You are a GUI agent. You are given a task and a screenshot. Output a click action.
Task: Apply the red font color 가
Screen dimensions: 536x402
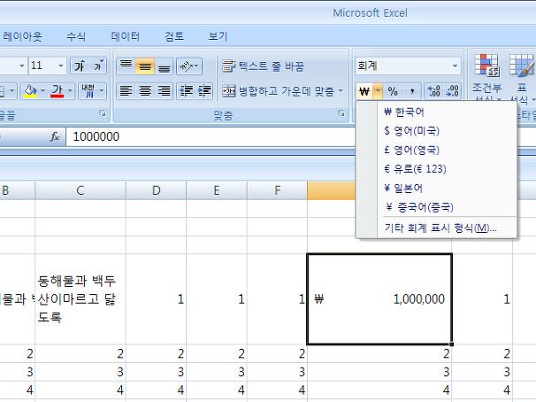click(x=57, y=91)
